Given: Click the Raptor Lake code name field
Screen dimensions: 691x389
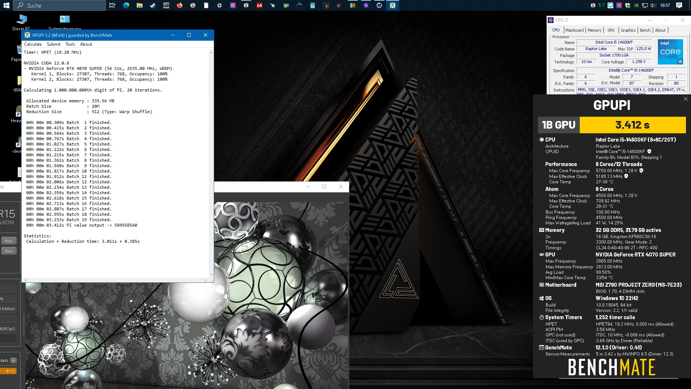Looking at the screenshot, I should click(x=596, y=49).
